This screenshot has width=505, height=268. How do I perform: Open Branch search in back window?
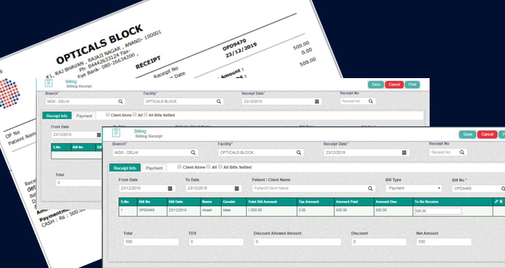coord(121,102)
